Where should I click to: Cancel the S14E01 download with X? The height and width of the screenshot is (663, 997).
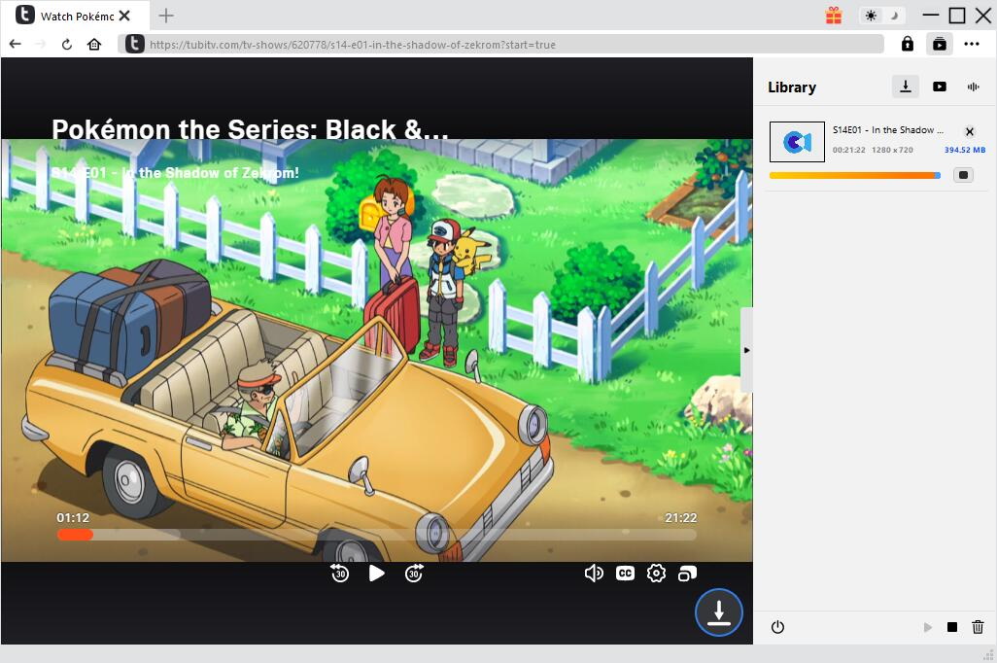969,131
